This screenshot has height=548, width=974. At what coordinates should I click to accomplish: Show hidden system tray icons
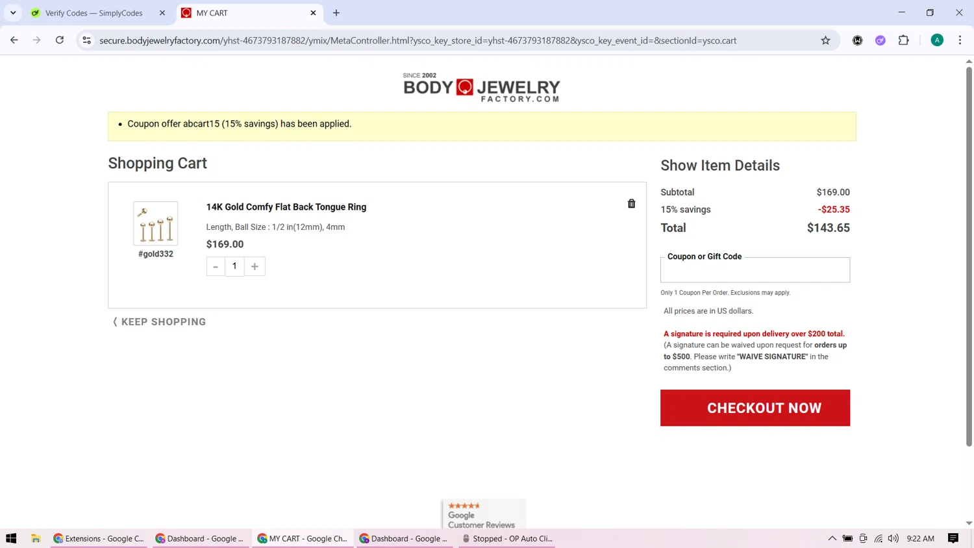click(832, 538)
